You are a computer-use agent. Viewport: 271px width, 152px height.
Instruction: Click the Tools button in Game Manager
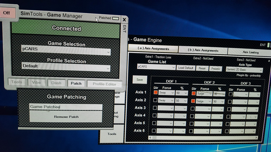[17, 82]
